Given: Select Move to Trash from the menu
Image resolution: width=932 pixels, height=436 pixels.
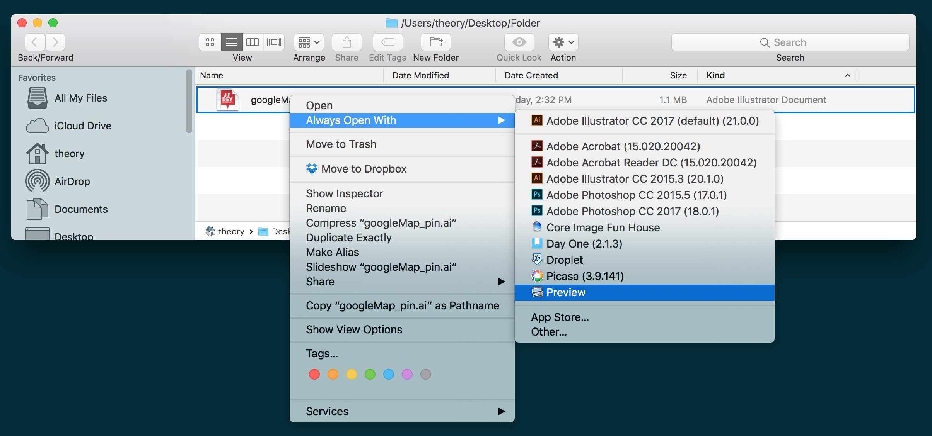Looking at the screenshot, I should [x=341, y=144].
